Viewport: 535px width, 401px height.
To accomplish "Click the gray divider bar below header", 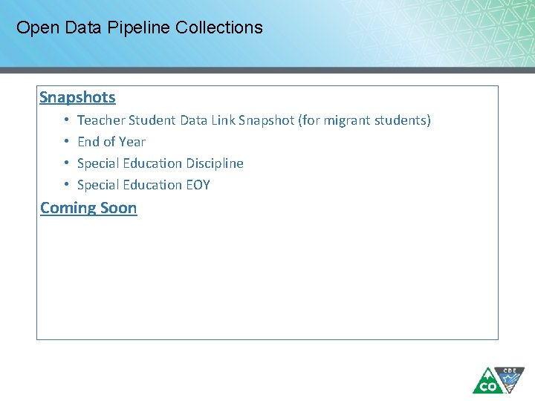I will (x=267, y=70).
